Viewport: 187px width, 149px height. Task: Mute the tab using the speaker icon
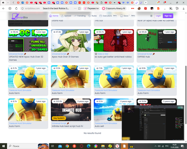(x=3, y=3)
